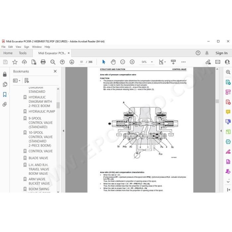
Task: Open the bookmark options dropdown
Action: click(x=17, y=81)
